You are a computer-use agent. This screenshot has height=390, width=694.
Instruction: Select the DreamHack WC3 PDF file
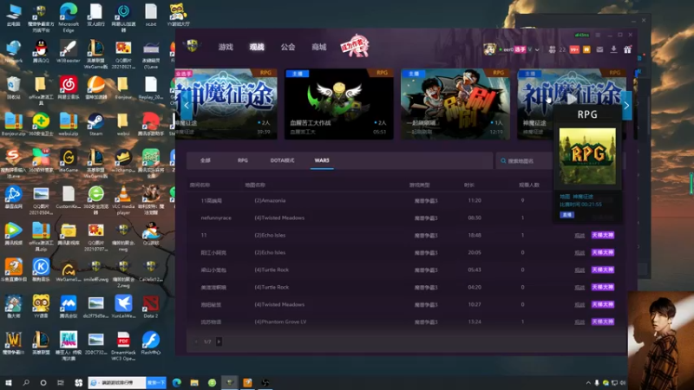[123, 346]
